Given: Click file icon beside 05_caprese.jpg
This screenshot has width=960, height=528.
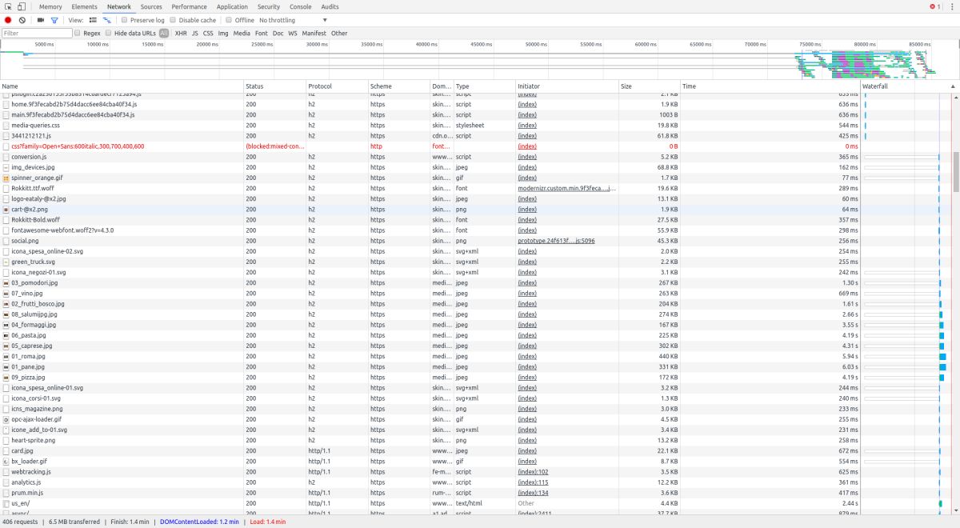Looking at the screenshot, I should (x=6, y=346).
